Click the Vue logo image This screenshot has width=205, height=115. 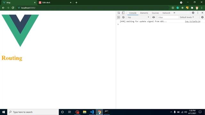20,31
